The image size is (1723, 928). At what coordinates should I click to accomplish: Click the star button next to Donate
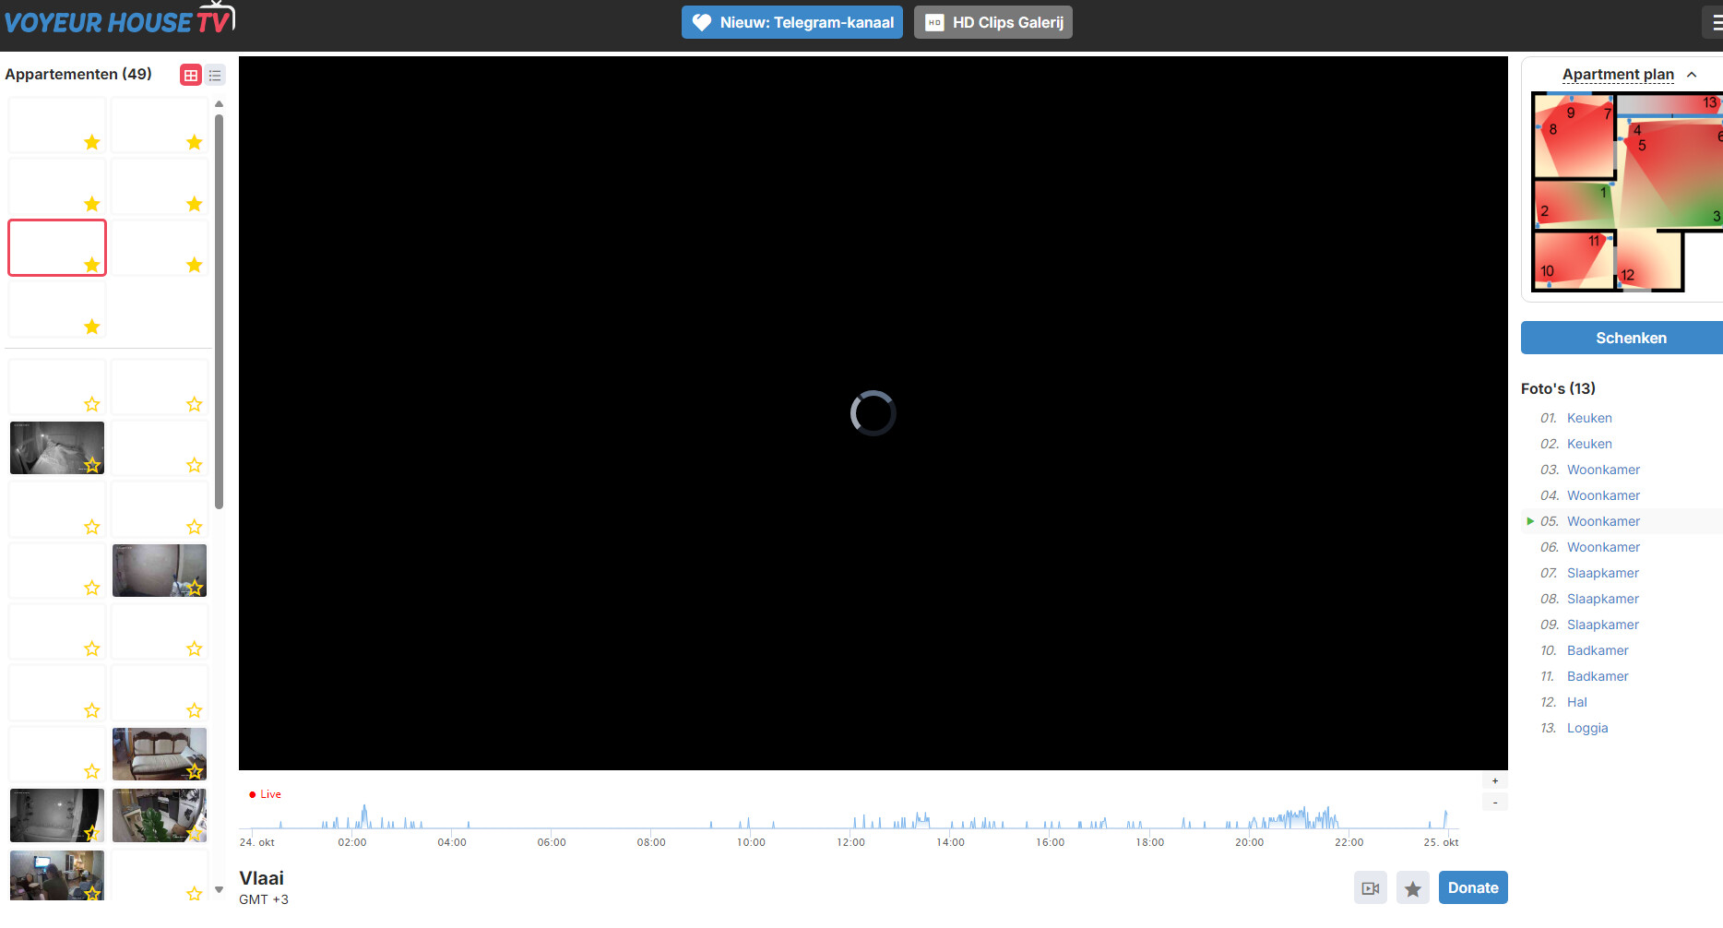(1412, 888)
